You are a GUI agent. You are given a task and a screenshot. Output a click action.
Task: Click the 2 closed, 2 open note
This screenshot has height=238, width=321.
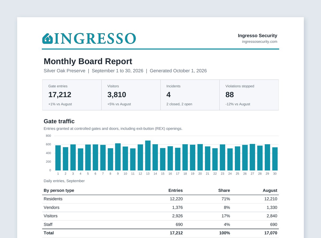pyautogui.click(x=179, y=104)
